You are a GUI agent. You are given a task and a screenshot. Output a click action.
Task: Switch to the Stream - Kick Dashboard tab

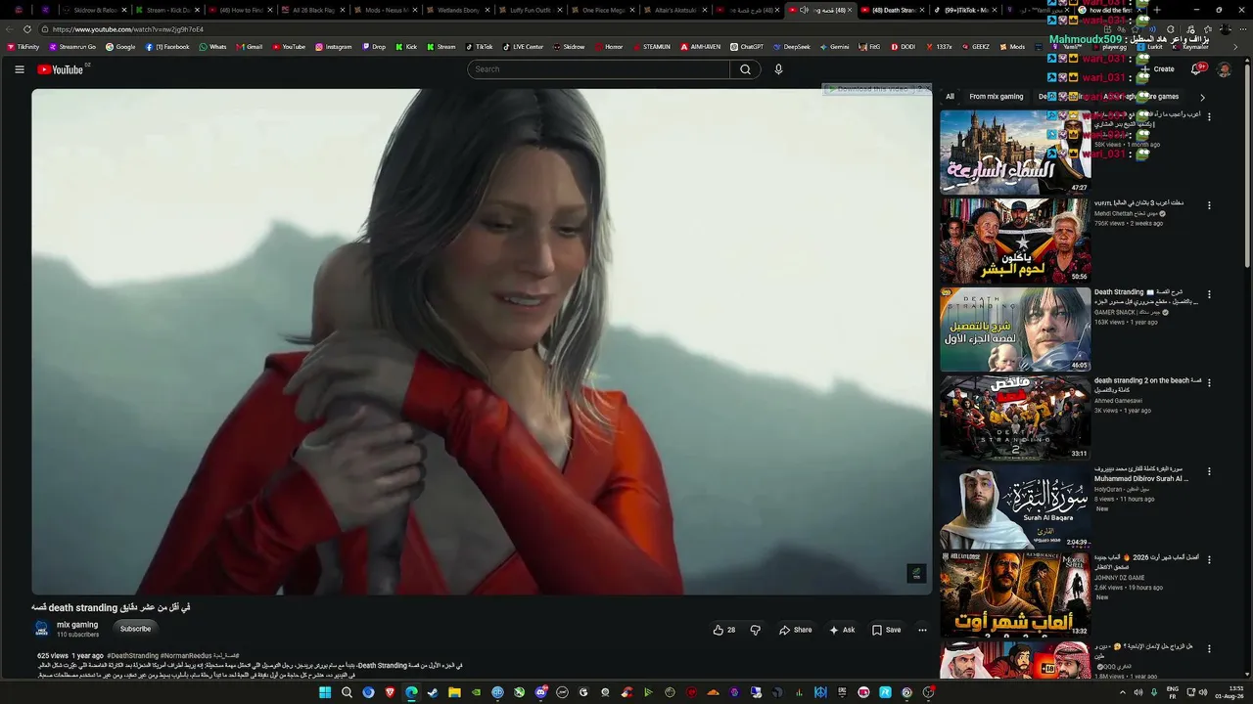168,10
